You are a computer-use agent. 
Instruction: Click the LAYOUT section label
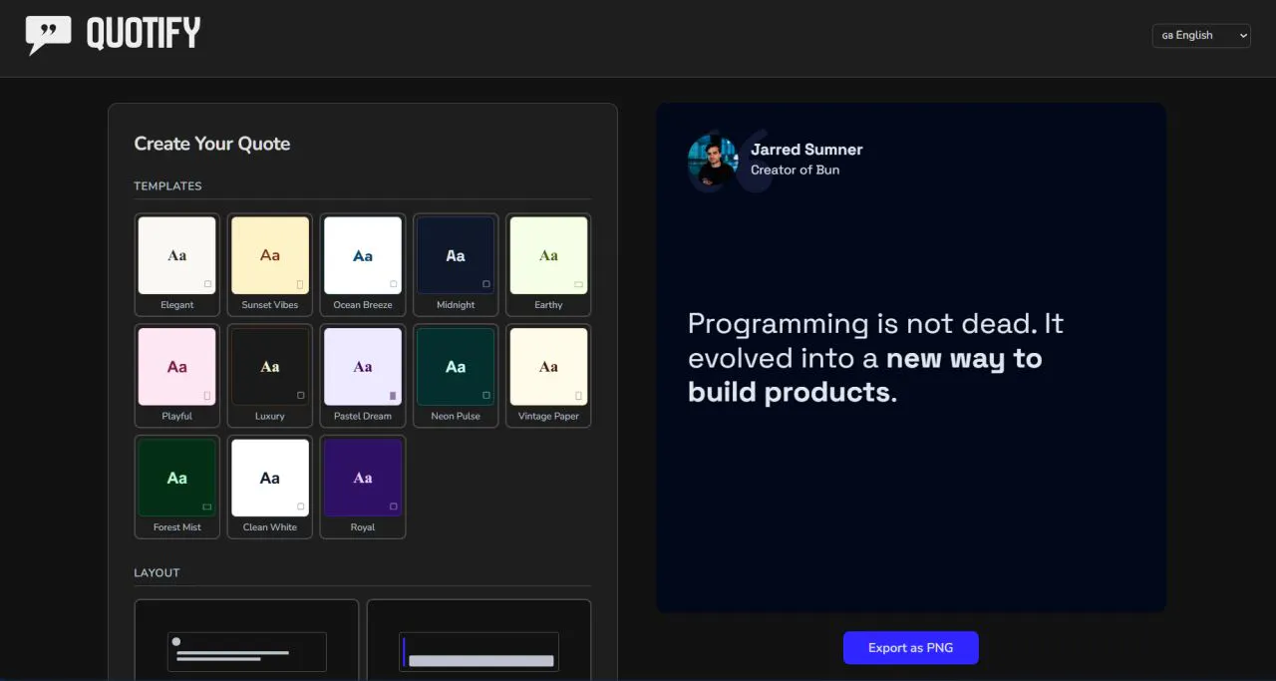pyautogui.click(x=157, y=573)
